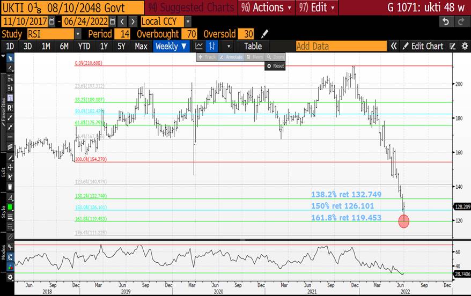471x296 pixels.
Task: Open the 97) Edit menu
Action: pos(317,8)
